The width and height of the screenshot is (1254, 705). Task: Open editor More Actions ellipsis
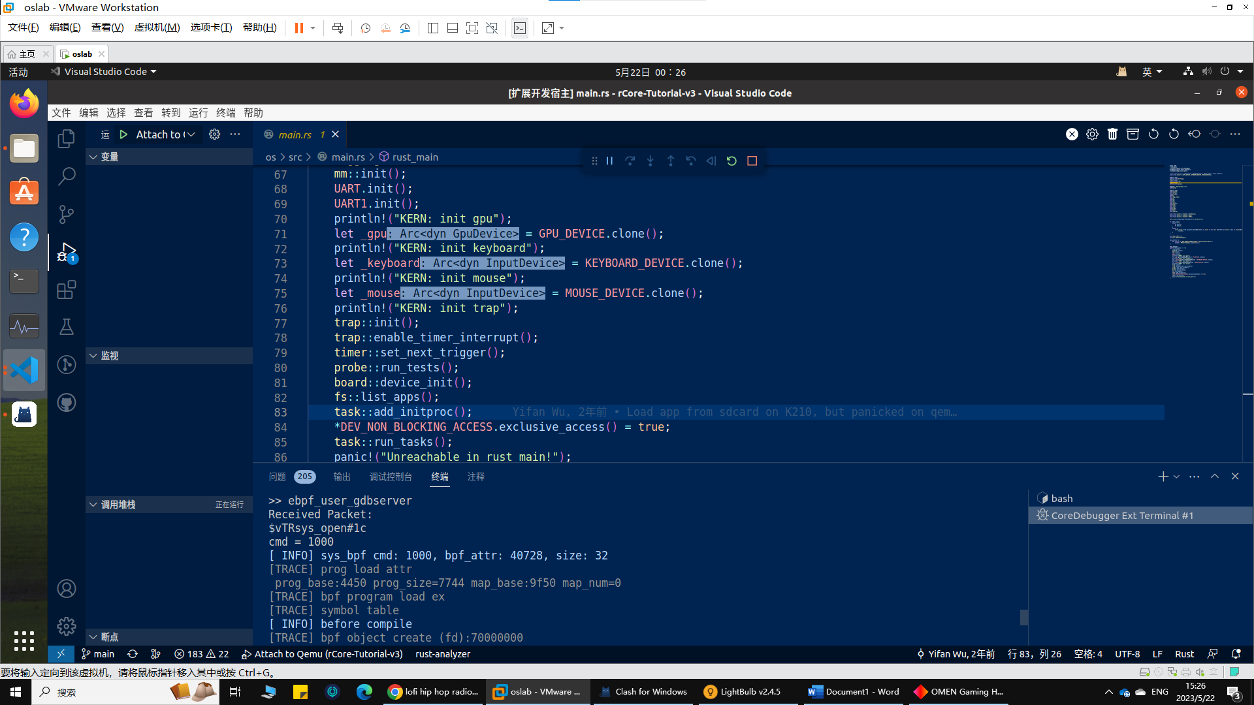pos(1235,134)
